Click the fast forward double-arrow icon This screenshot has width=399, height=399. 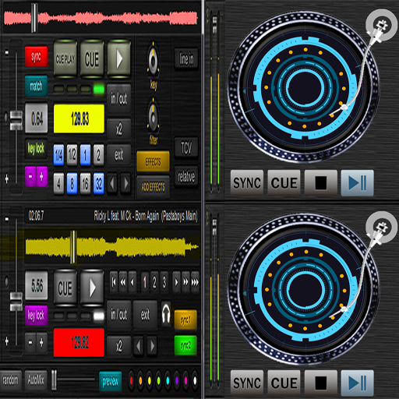[185, 282]
